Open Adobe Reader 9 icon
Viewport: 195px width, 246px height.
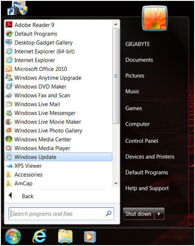pos(9,25)
